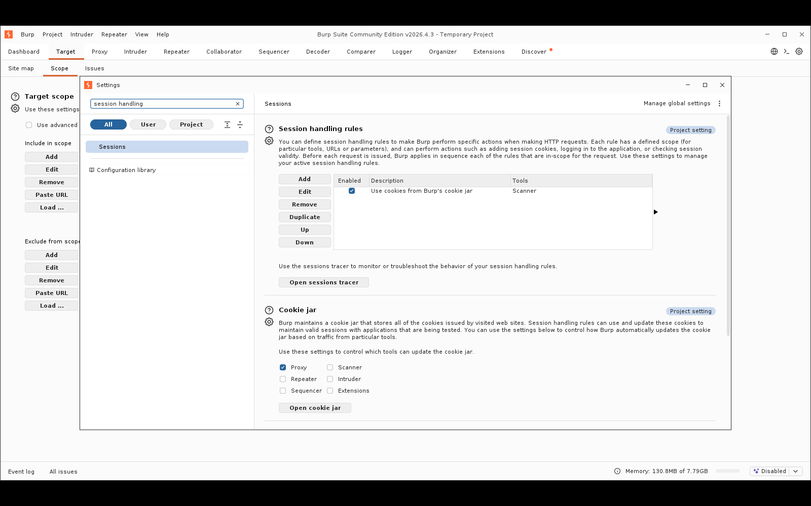811x506 pixels.
Task: Click the Cookie jar help icon
Action: point(269,310)
